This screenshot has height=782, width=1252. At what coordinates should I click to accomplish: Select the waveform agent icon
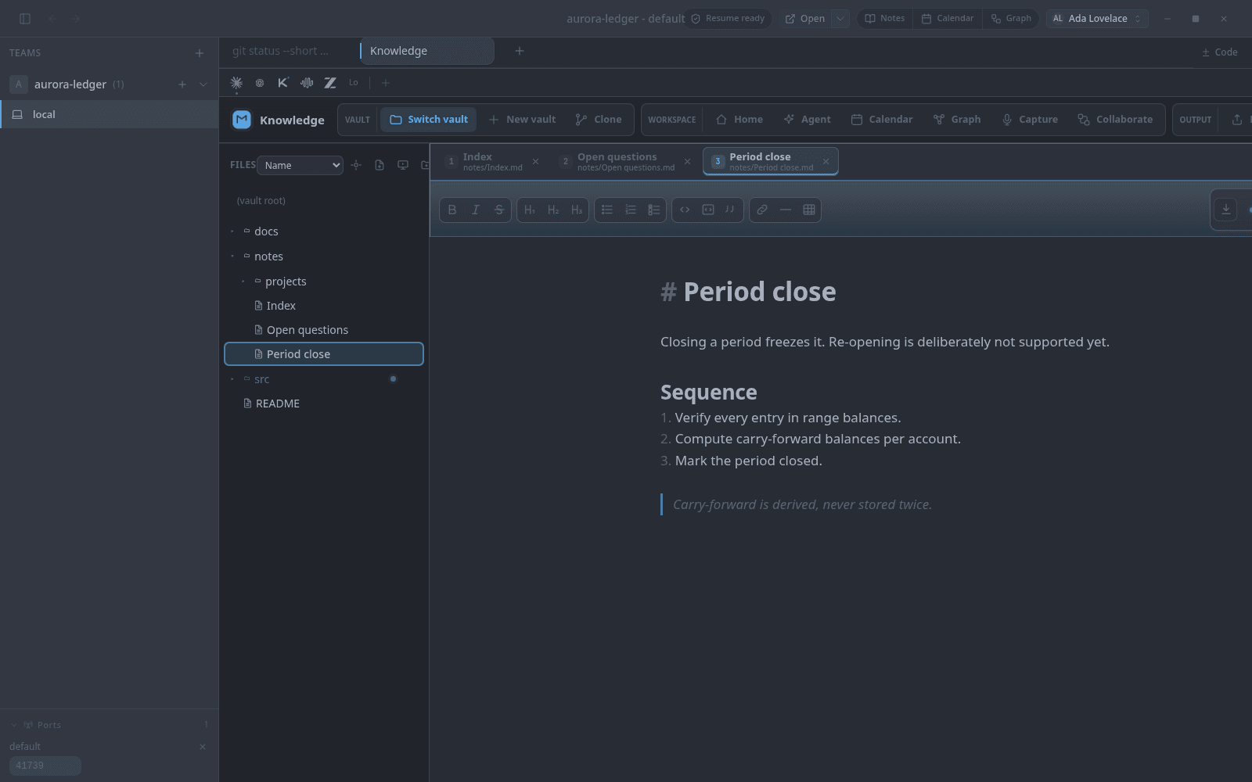pos(307,83)
